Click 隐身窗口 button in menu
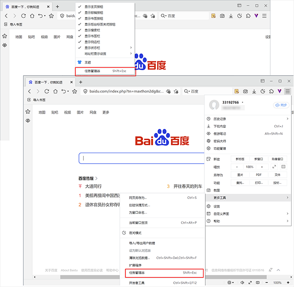This screenshot has height=287, width=294. (277, 159)
